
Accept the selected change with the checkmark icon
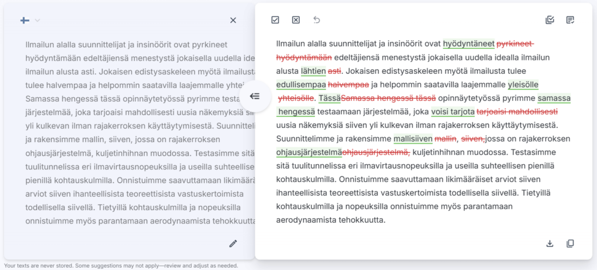click(275, 20)
